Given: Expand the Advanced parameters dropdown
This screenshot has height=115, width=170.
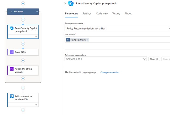Looking at the screenshot, I should [x=106, y=59].
